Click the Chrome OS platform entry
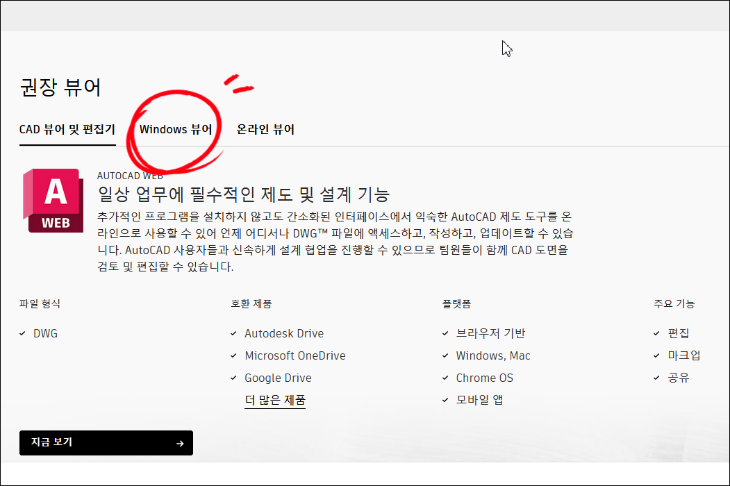The width and height of the screenshot is (730, 486). pyautogui.click(x=484, y=378)
